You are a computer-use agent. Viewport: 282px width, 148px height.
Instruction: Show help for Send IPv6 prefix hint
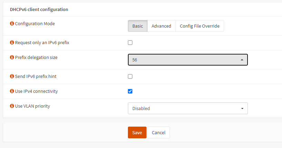[12, 76]
